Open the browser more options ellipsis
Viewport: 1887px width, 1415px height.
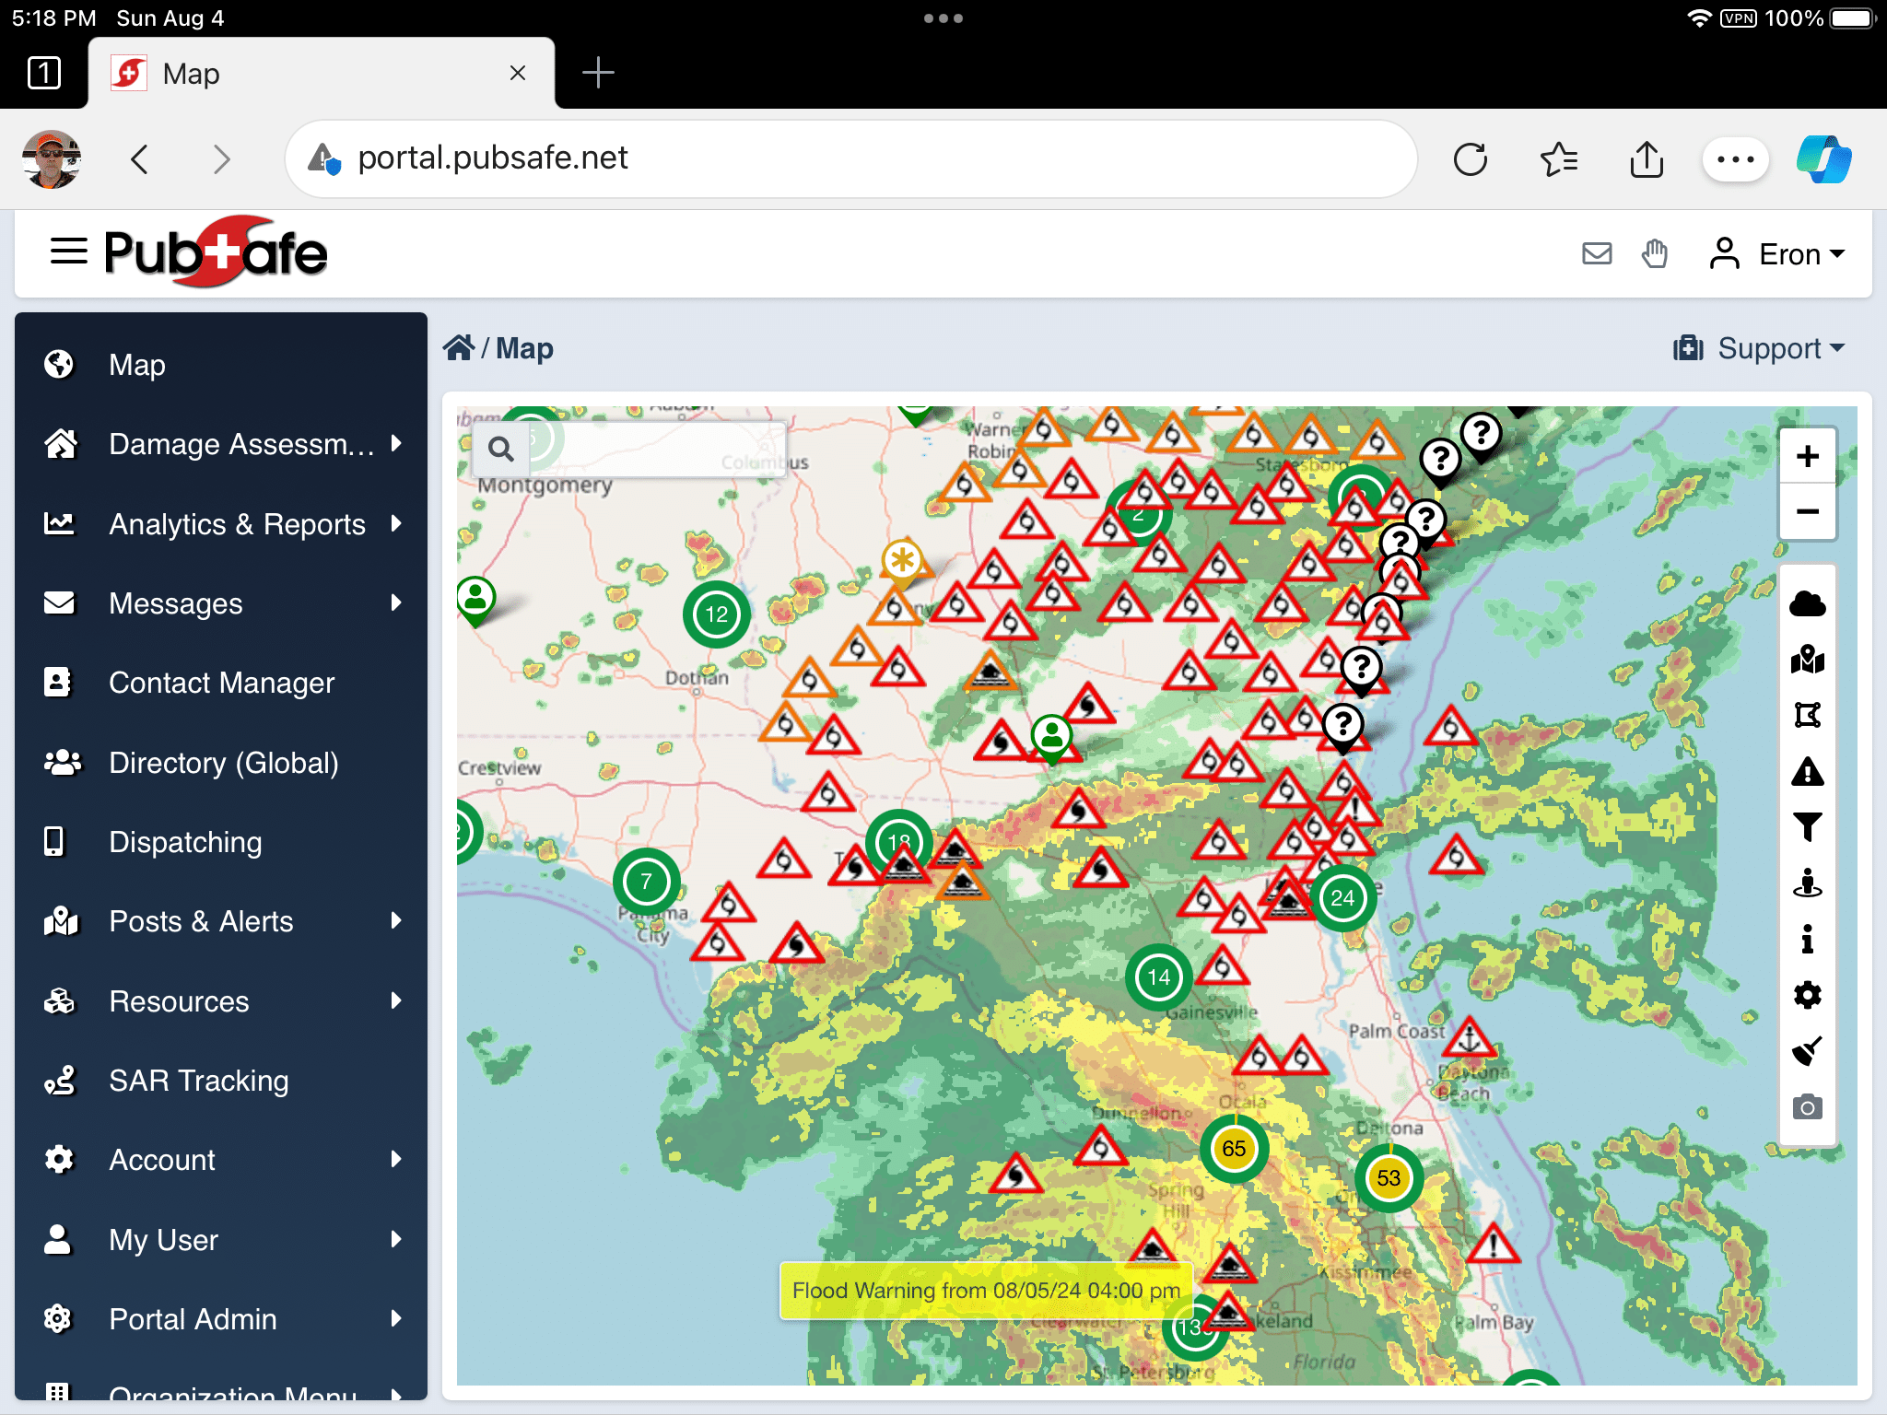(1736, 159)
